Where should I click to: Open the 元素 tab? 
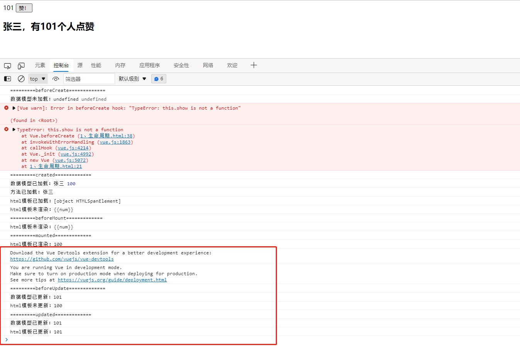click(40, 66)
